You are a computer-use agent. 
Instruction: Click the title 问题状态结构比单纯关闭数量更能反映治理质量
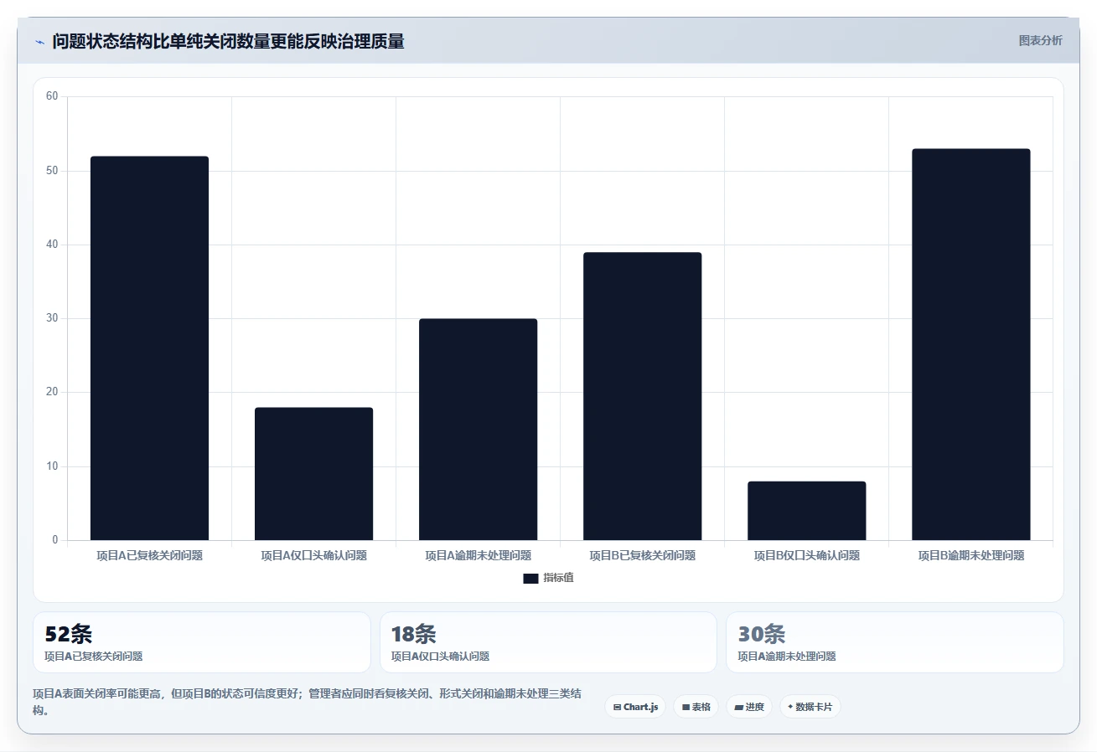[228, 42]
